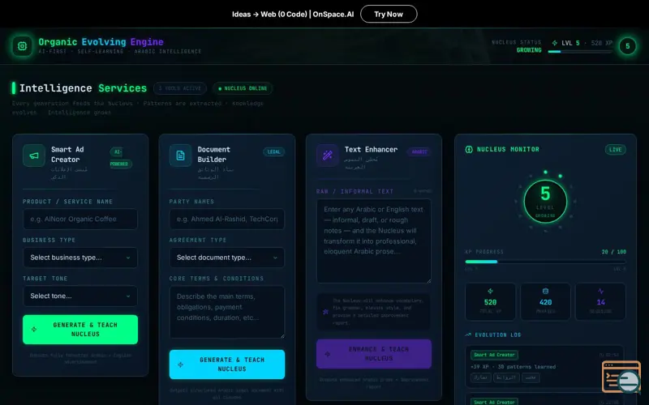This screenshot has height=405, width=649.
Task: Click purple Enhance & Teach Nucleus button
Action: point(374,354)
